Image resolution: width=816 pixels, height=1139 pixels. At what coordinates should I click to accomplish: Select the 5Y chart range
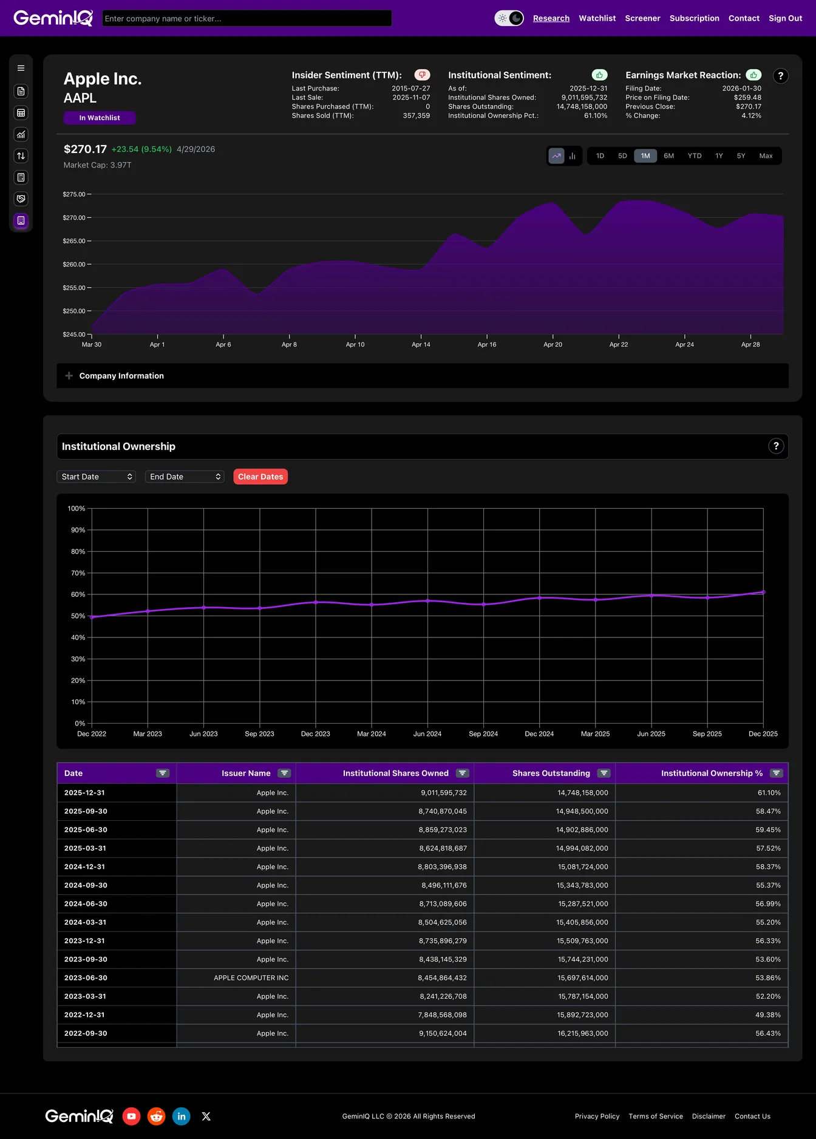pos(741,156)
